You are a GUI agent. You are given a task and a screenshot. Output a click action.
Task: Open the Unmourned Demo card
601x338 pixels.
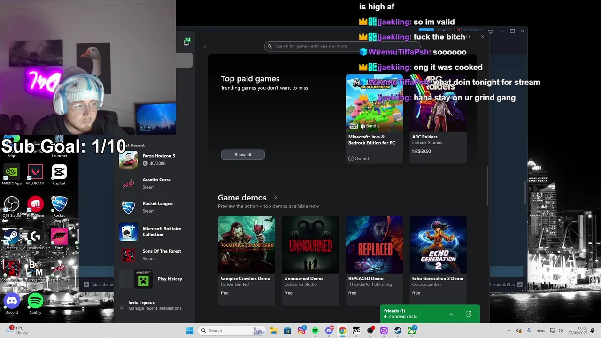(x=310, y=261)
